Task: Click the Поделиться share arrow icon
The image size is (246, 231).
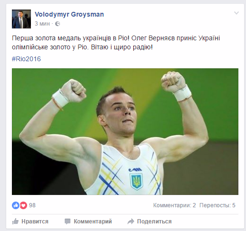Action: click(x=131, y=222)
